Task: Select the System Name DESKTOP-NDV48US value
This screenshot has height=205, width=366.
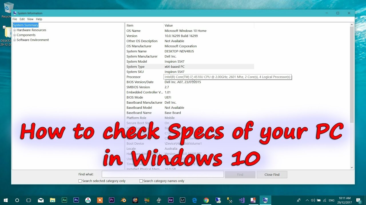Action: point(179,51)
